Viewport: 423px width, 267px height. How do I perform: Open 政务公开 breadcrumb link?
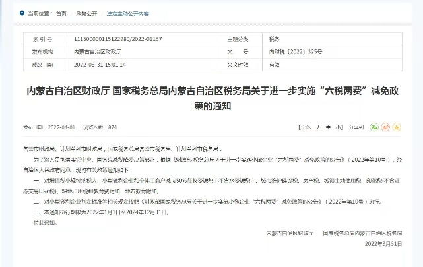click(x=85, y=13)
